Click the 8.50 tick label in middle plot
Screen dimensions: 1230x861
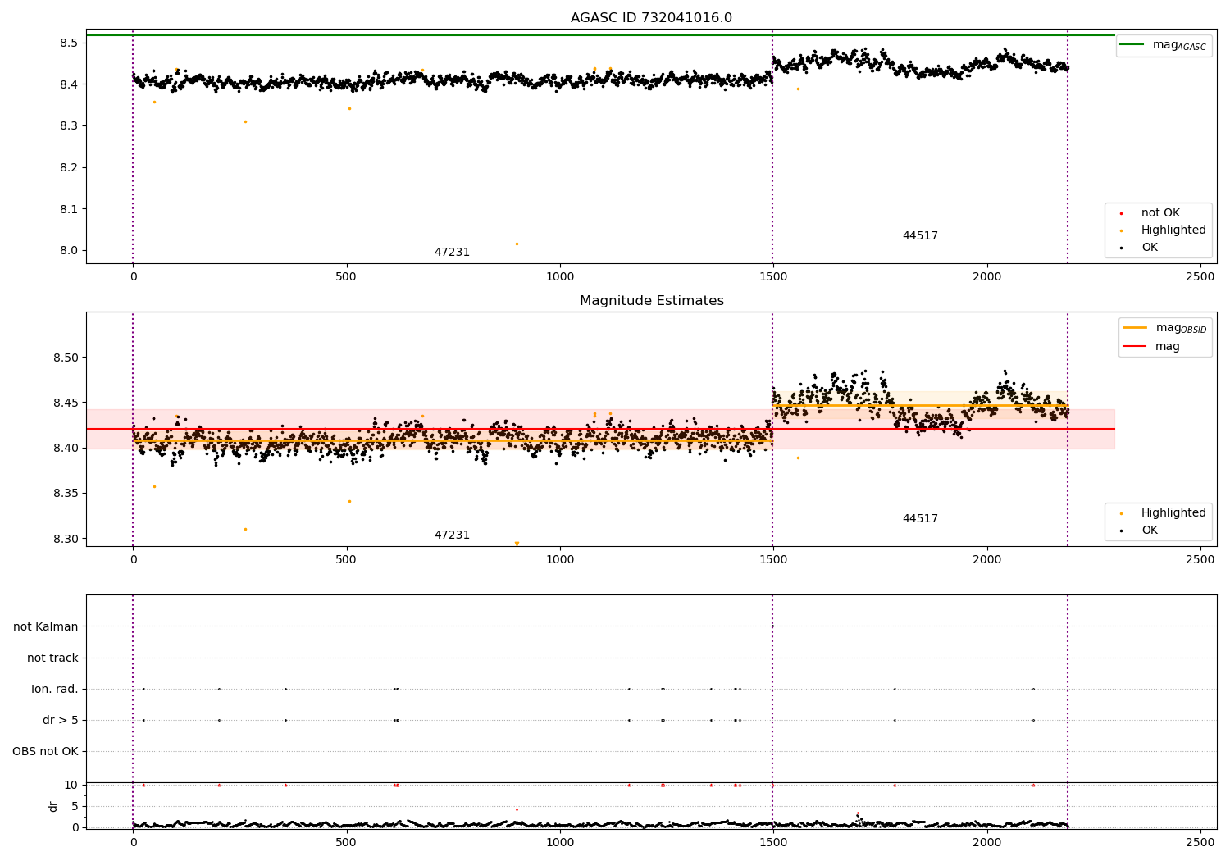pos(66,358)
